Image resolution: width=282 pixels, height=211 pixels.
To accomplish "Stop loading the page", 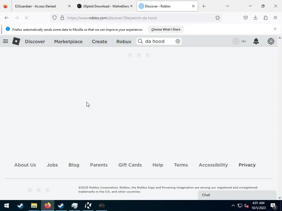I will 26,18.
